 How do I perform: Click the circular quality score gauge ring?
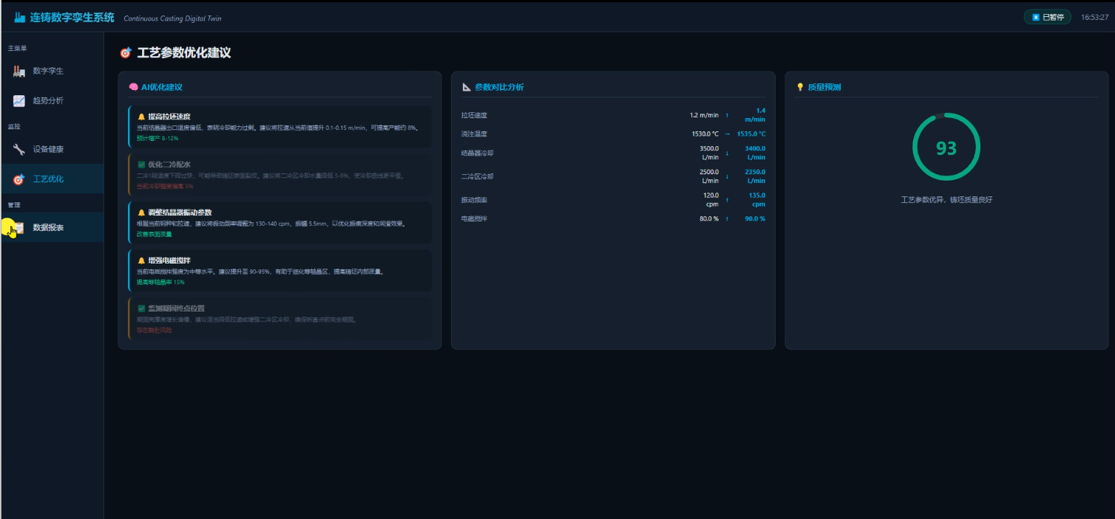[x=946, y=148]
